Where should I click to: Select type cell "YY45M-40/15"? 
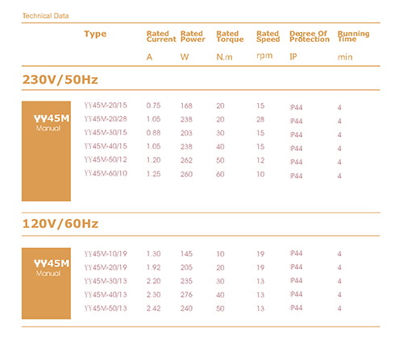tap(106, 146)
